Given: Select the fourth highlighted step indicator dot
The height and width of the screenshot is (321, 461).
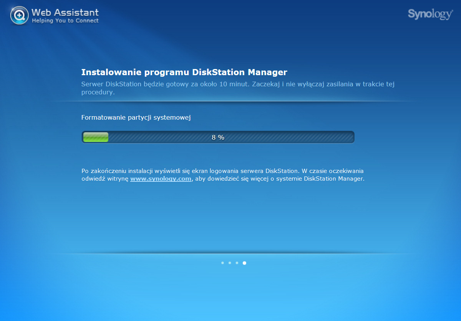Looking at the screenshot, I should tap(245, 263).
